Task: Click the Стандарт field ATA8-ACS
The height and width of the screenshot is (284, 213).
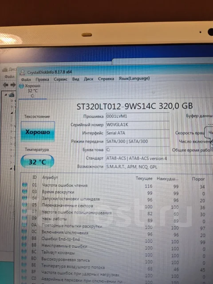Action: point(159,158)
